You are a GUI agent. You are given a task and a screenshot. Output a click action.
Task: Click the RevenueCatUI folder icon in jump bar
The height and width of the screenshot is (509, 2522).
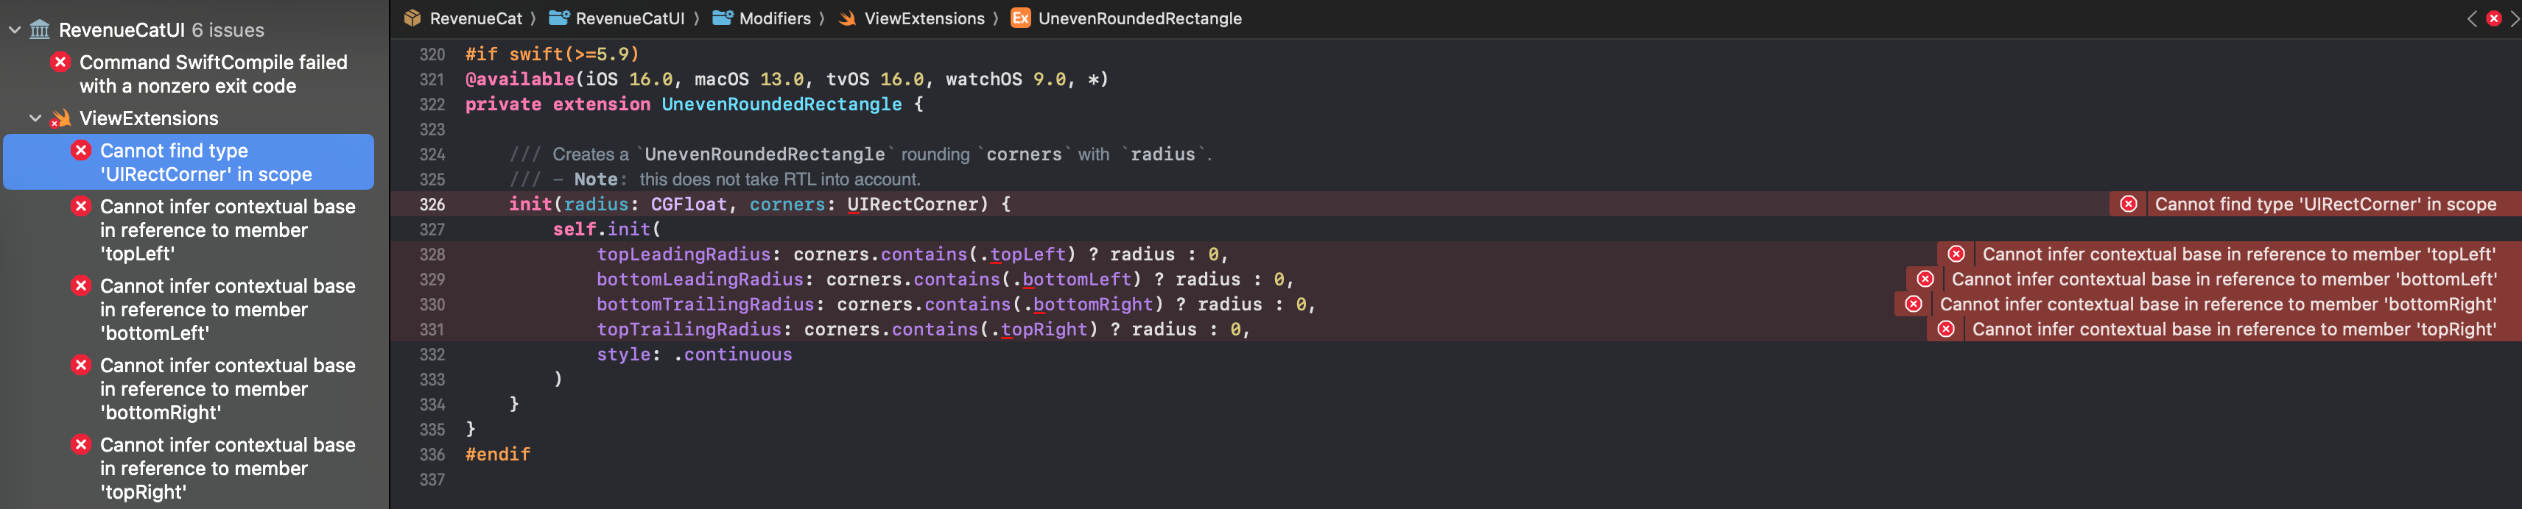[559, 18]
